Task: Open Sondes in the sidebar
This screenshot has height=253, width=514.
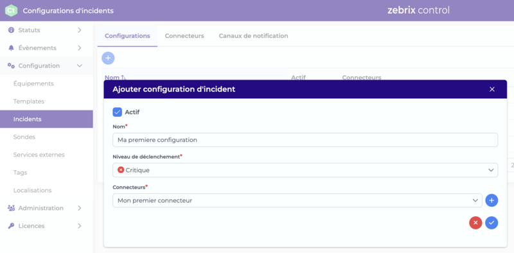Action: [24, 137]
